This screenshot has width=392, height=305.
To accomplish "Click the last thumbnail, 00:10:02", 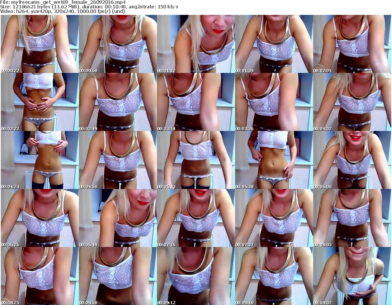I will [352, 276].
